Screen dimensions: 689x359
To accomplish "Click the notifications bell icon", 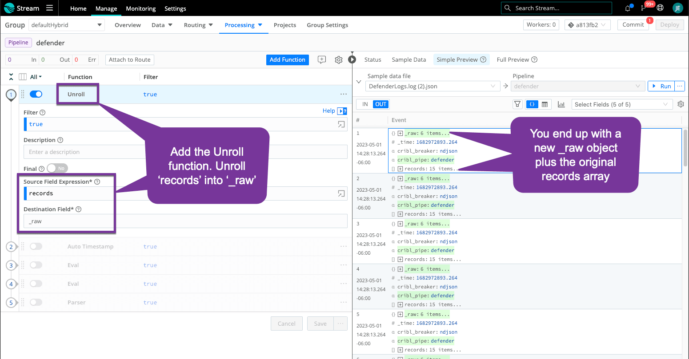I will click(x=628, y=8).
